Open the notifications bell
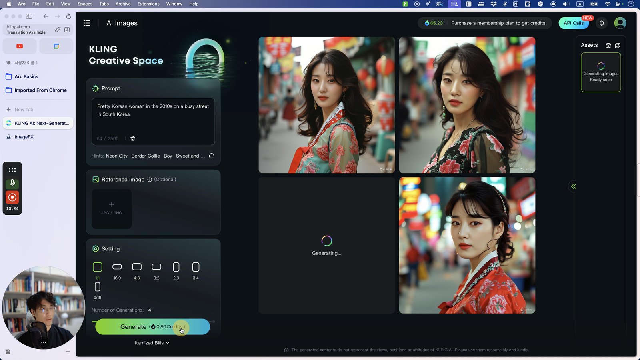This screenshot has width=640, height=360. [x=602, y=23]
